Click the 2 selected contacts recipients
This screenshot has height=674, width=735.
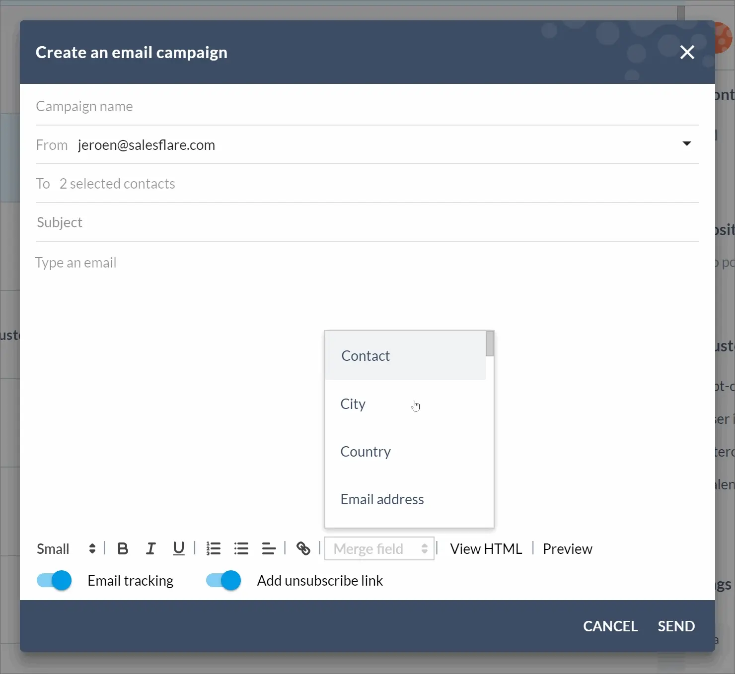tap(117, 184)
